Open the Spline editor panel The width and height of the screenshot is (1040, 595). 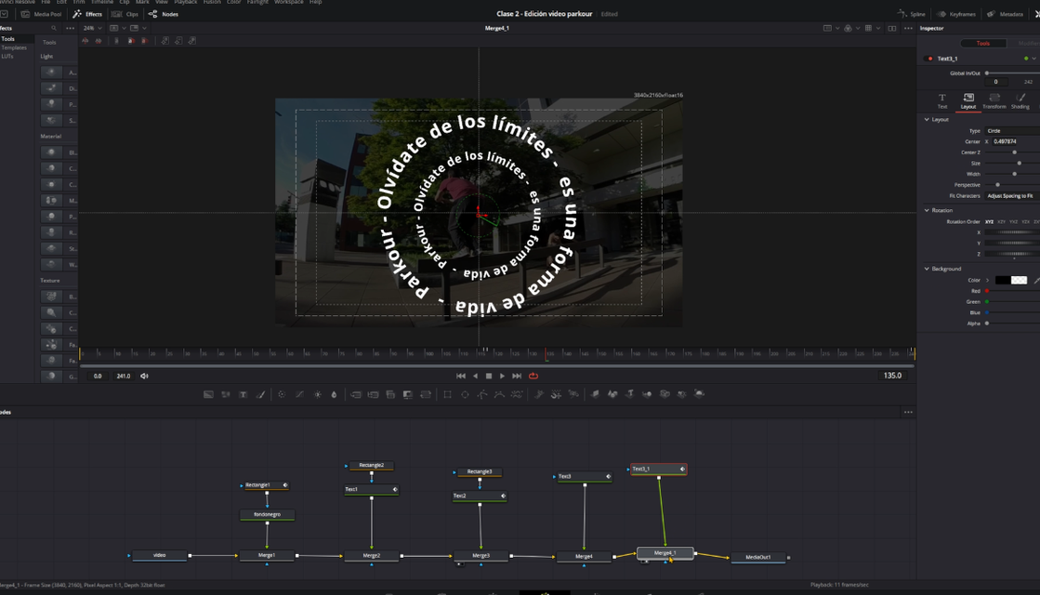coord(912,14)
